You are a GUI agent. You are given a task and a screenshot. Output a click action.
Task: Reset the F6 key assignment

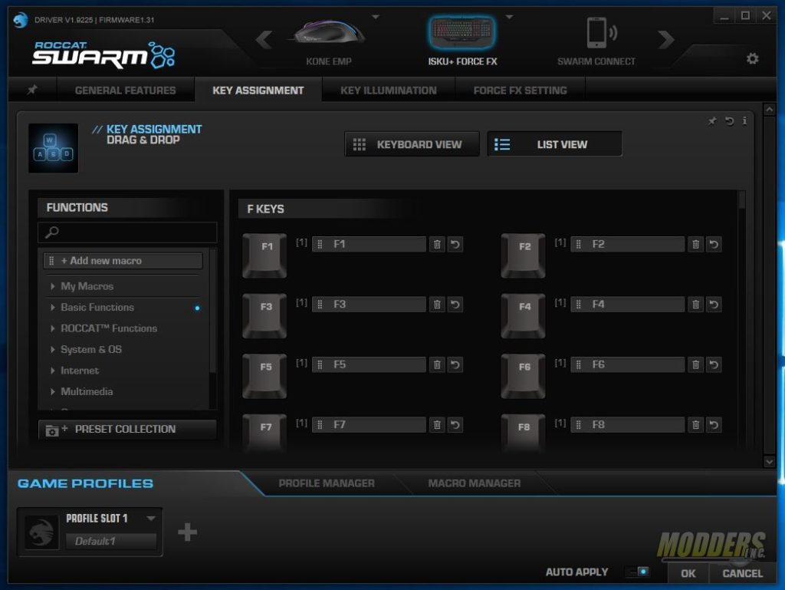714,364
